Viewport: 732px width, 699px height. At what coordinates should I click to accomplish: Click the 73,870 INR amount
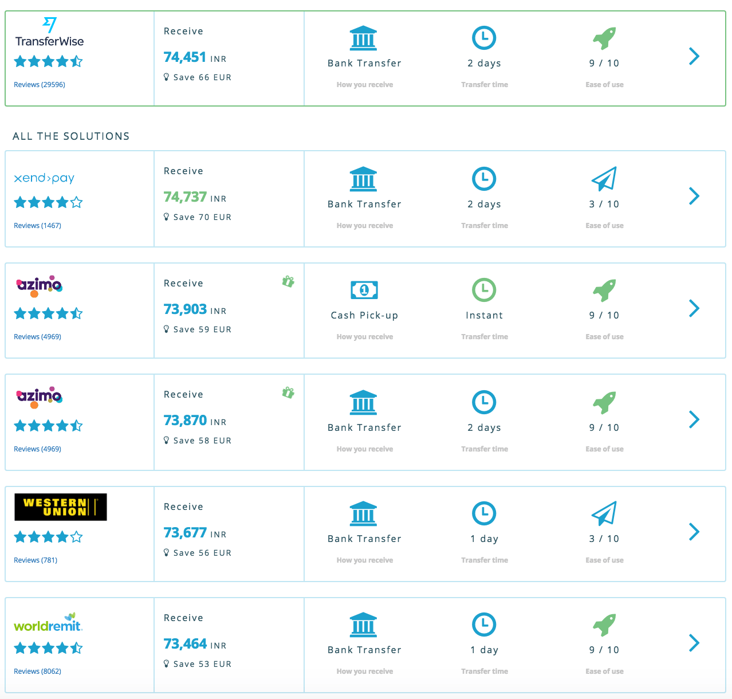click(x=195, y=421)
